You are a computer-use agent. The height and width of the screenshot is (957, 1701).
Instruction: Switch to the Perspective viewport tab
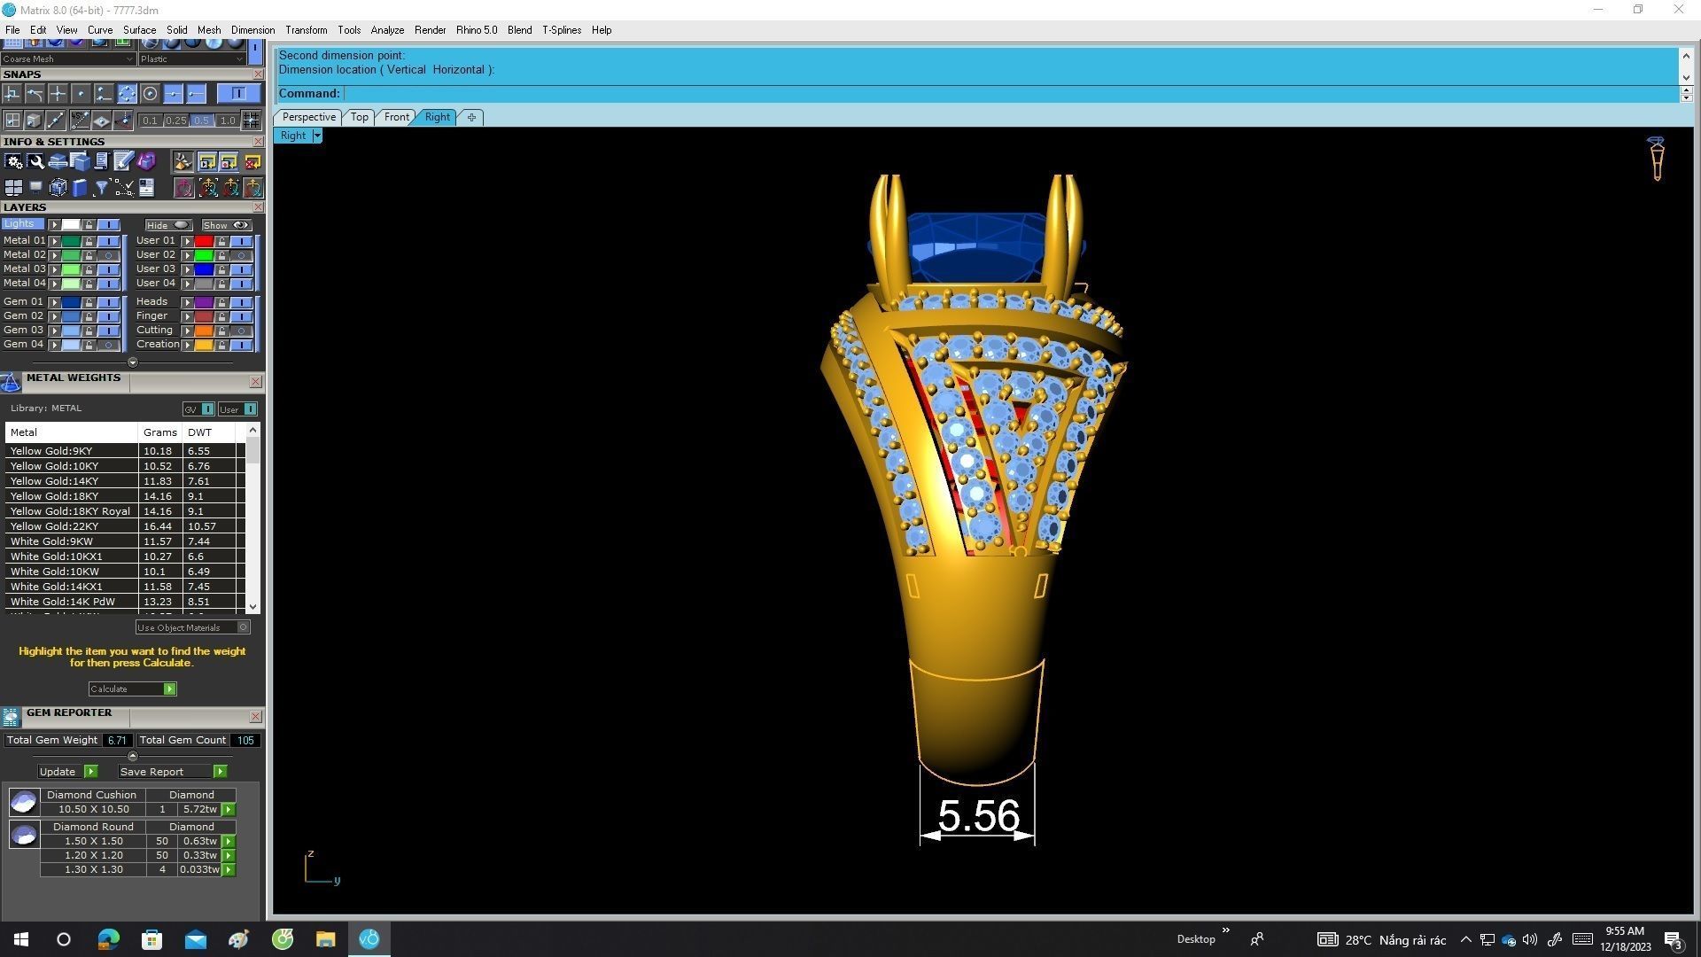point(308,117)
